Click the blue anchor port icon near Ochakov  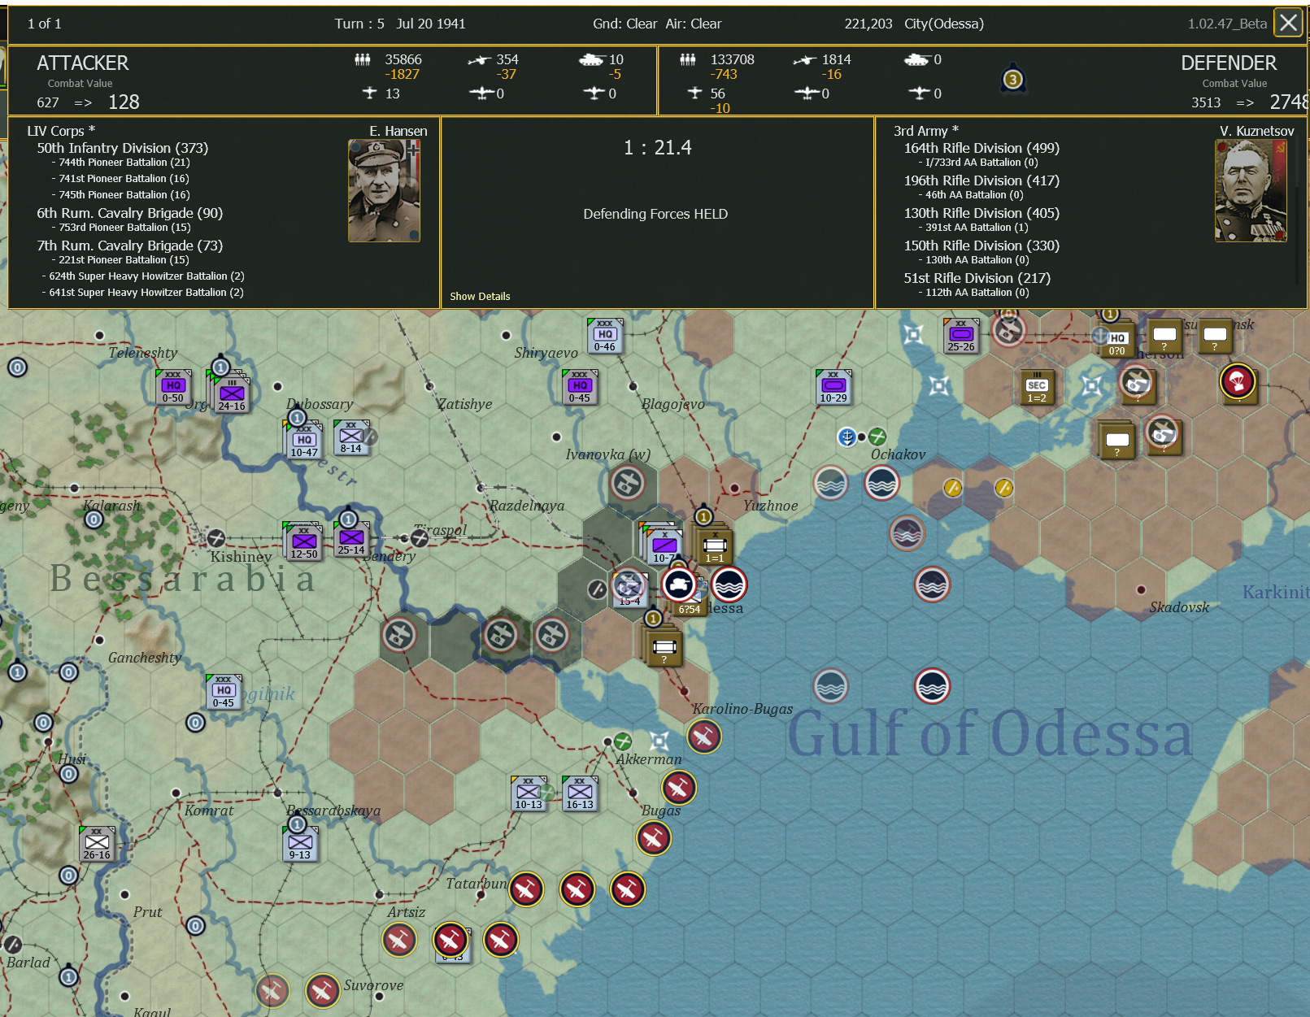(x=847, y=437)
